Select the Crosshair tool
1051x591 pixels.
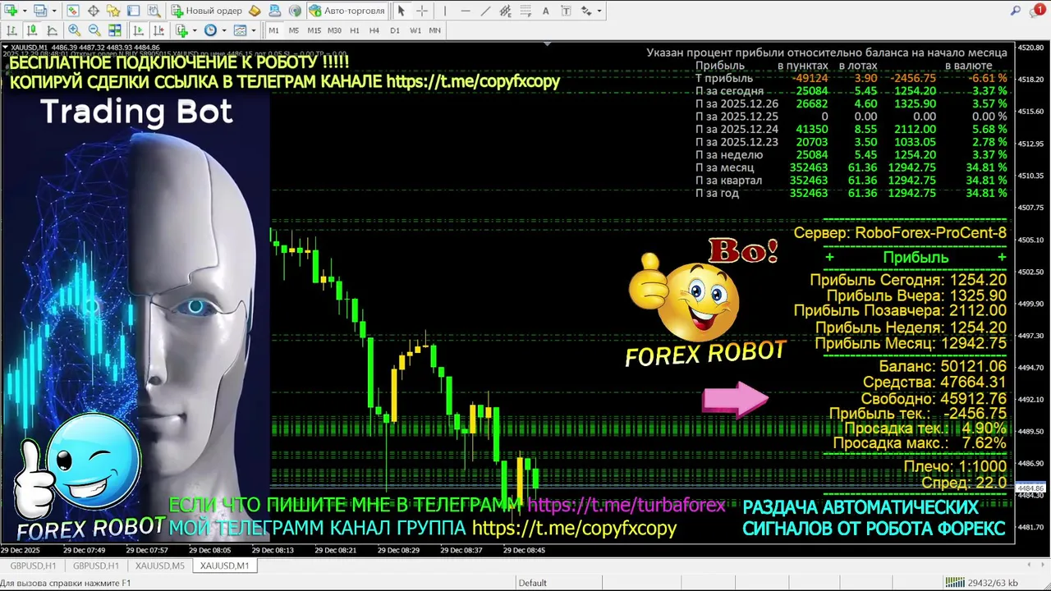422,11
